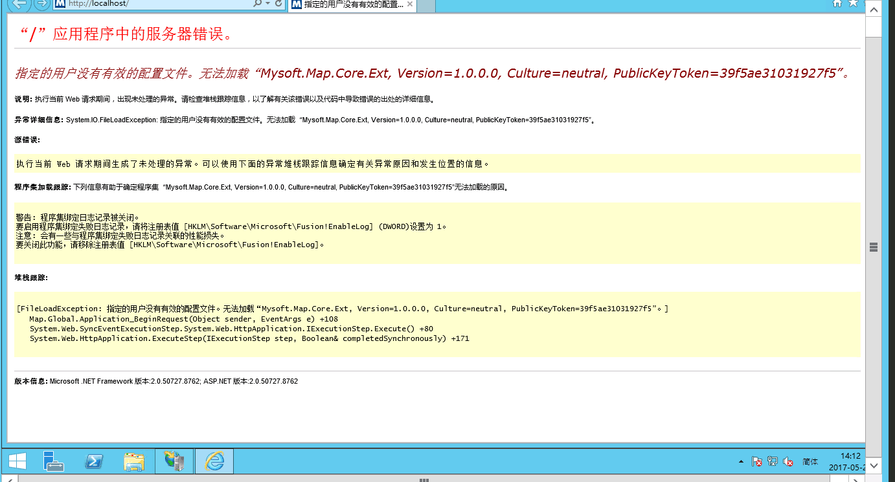Open Server Manager from the taskbar
This screenshot has height=482, width=895.
click(x=54, y=461)
